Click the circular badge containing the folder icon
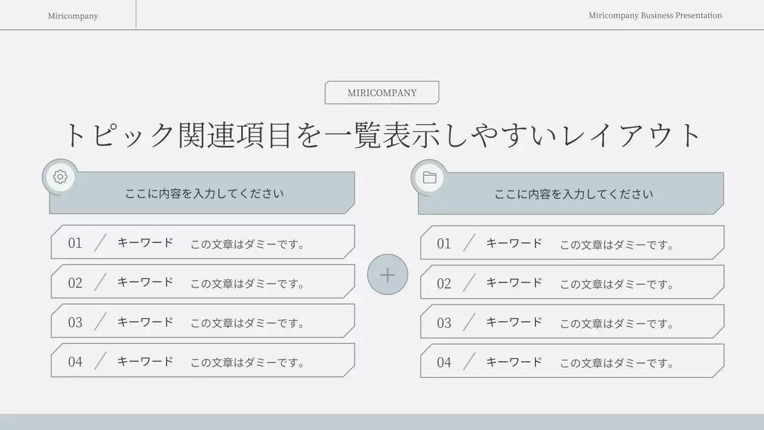The height and width of the screenshot is (430, 764). tap(429, 177)
